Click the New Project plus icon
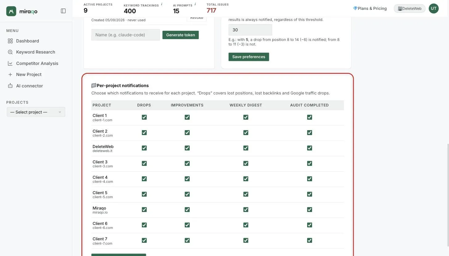The height and width of the screenshot is (256, 449). (10, 74)
